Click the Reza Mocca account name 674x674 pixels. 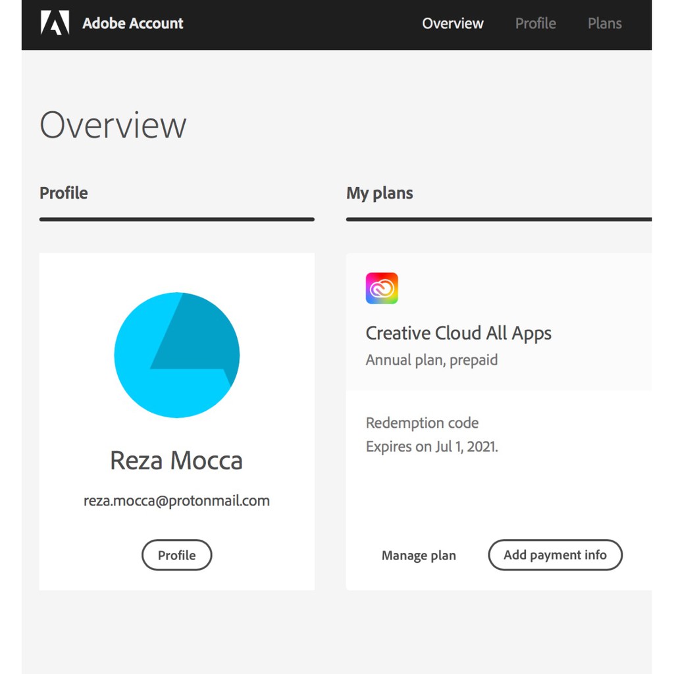[x=176, y=460]
